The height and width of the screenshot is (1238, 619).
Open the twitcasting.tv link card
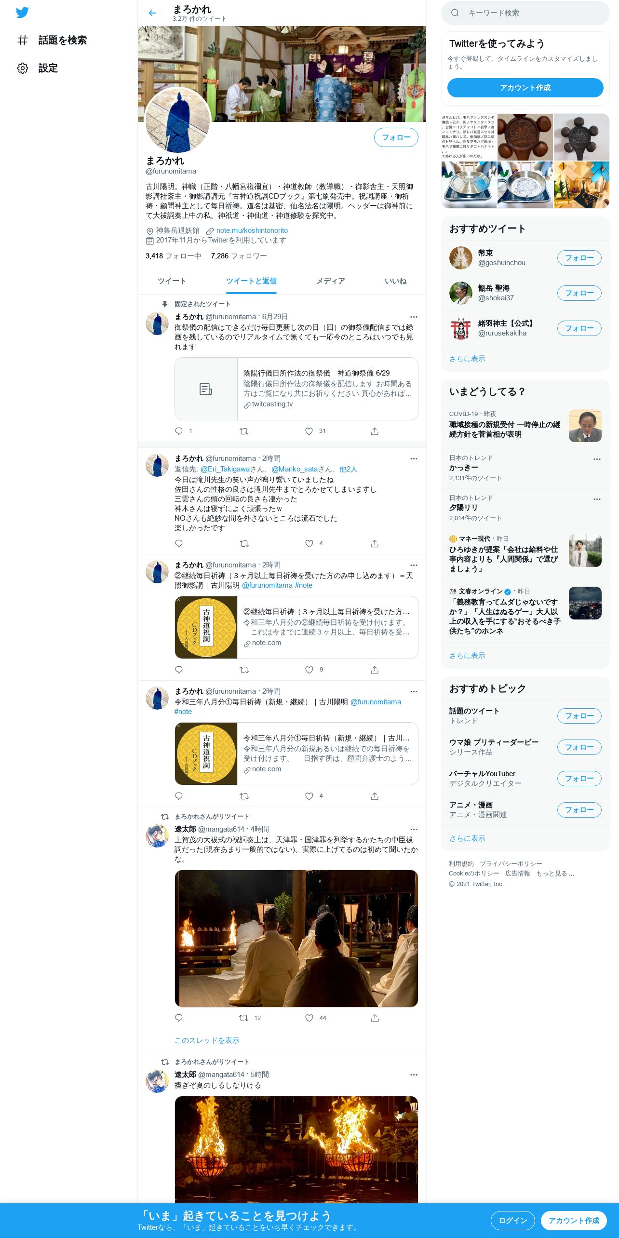(x=296, y=389)
